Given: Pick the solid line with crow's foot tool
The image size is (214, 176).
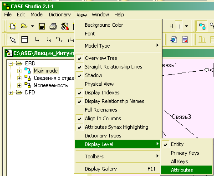Looking at the screenshot, I should pos(59,39).
